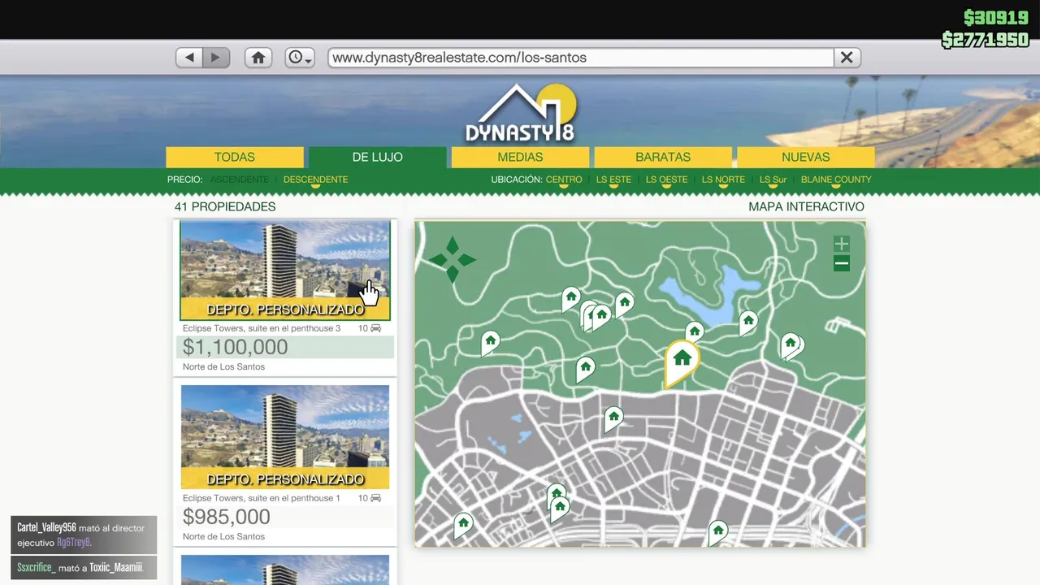The image size is (1040, 585).
Task: Click the small house marker above the highlighted one
Action: 695,331
